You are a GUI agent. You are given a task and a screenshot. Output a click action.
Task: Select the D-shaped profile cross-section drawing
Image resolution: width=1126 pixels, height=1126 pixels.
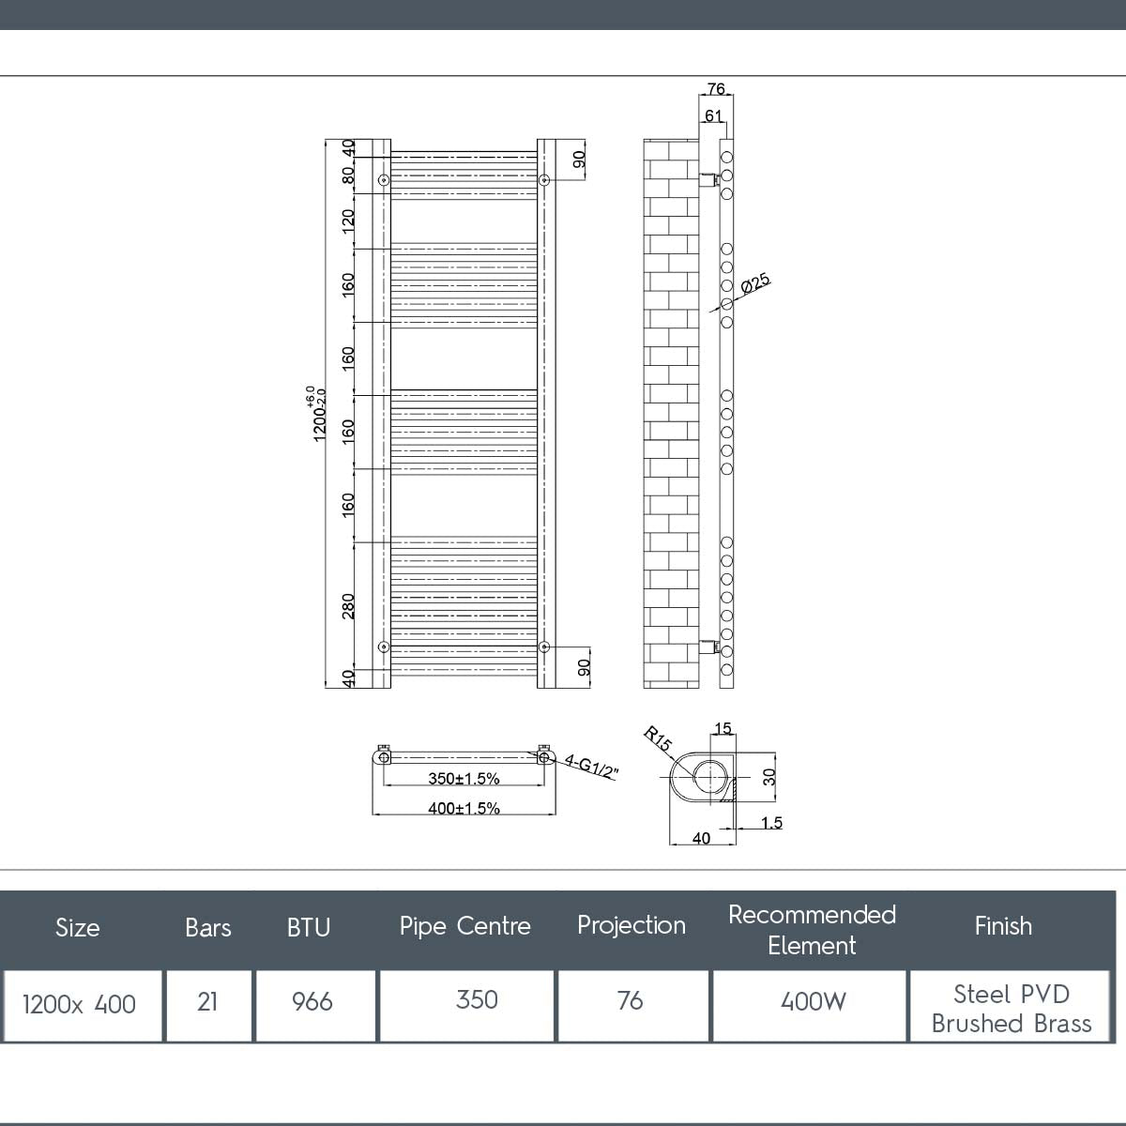coord(704,778)
